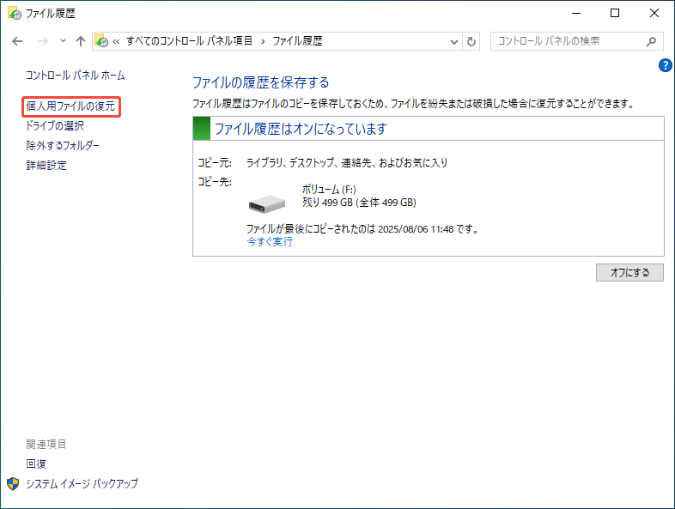This screenshot has width=675, height=509.
Task: Click the magnifier search icon
Action: coord(651,41)
